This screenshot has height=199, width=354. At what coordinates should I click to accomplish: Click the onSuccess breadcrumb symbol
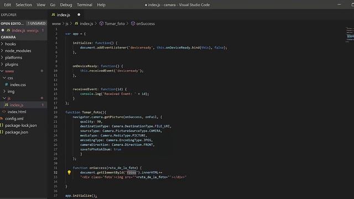coord(145,24)
